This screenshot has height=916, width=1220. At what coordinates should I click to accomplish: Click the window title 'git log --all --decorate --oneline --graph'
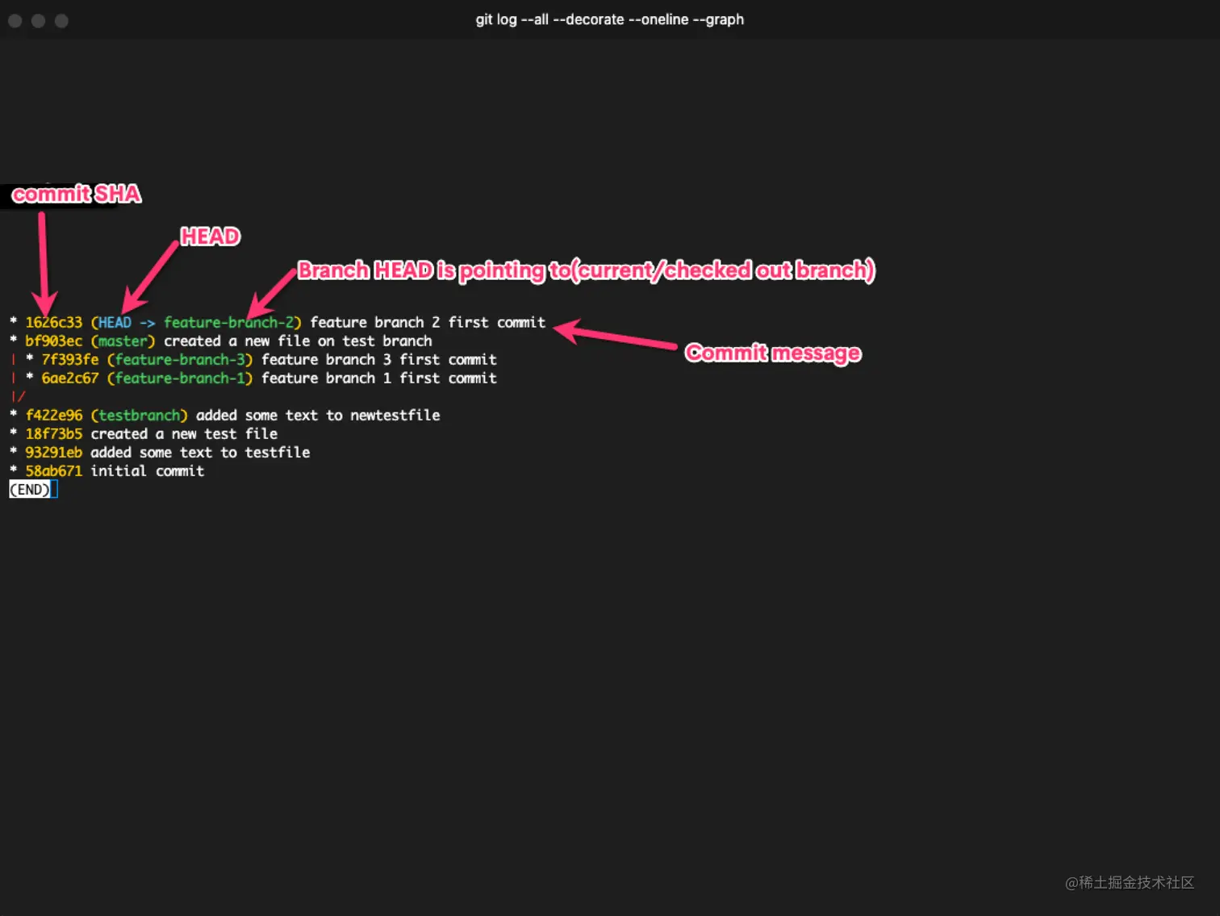point(609,19)
